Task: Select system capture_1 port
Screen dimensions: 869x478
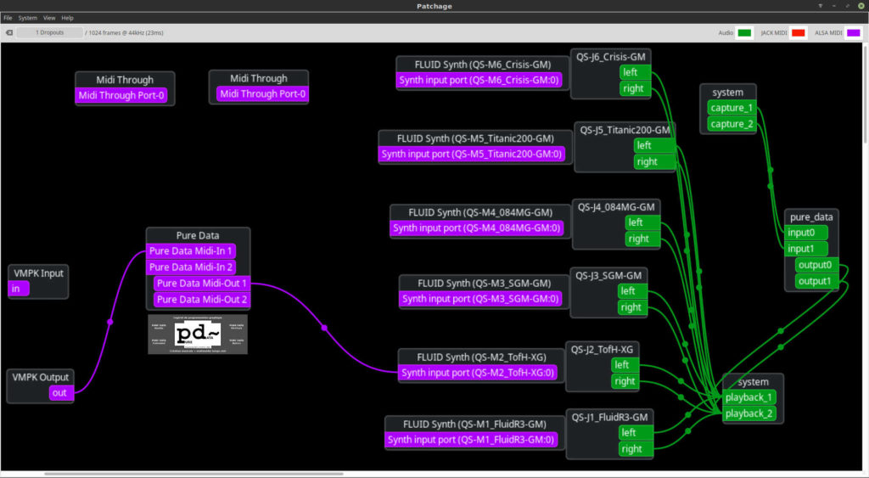Action: (x=732, y=108)
